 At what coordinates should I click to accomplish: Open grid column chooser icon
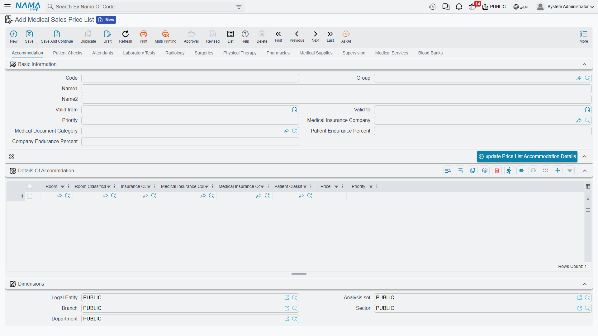(588, 186)
